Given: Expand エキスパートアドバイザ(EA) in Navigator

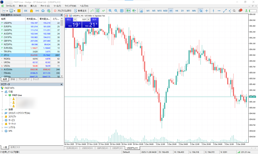Looking at the screenshot, I should 2,113.
